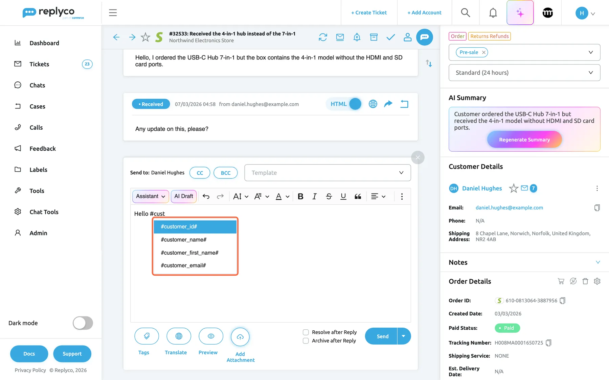This screenshot has height=380, width=609.
Task: Open the search magnifier in top bar
Action: click(466, 13)
